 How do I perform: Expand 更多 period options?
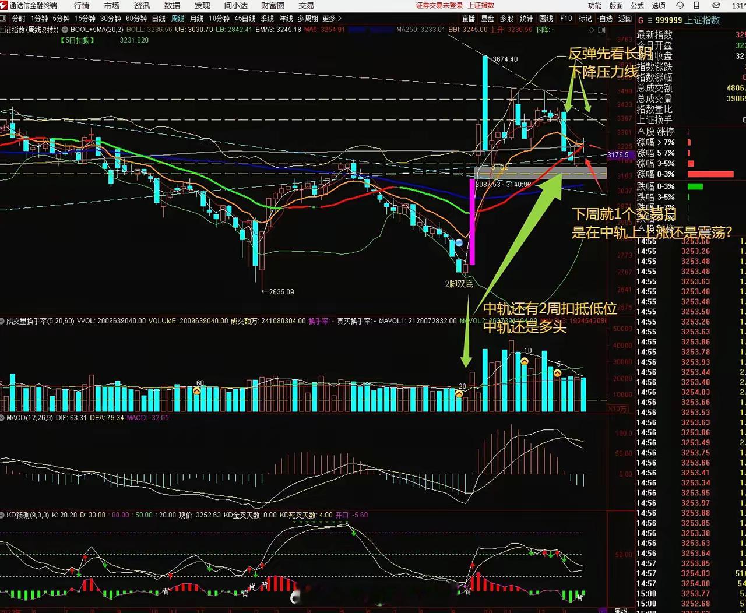click(x=332, y=19)
